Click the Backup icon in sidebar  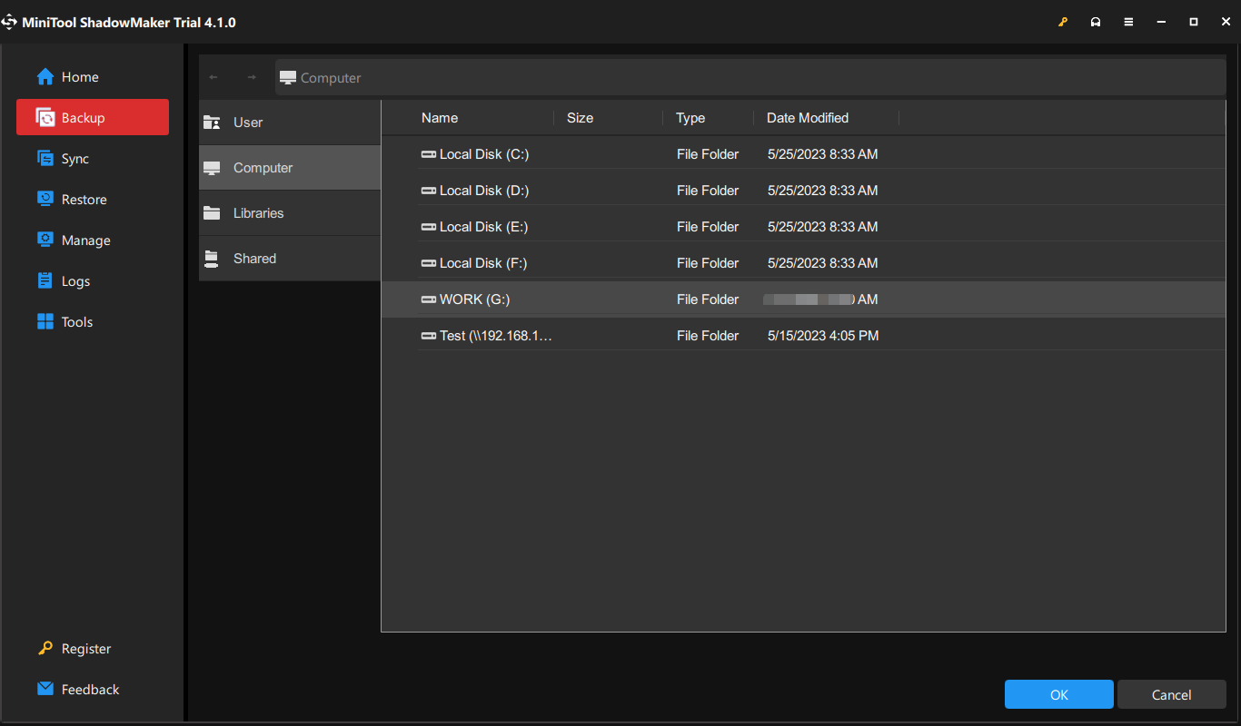(45, 118)
